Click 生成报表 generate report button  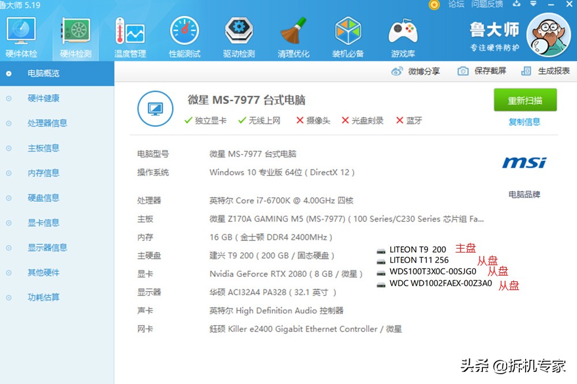tap(545, 71)
